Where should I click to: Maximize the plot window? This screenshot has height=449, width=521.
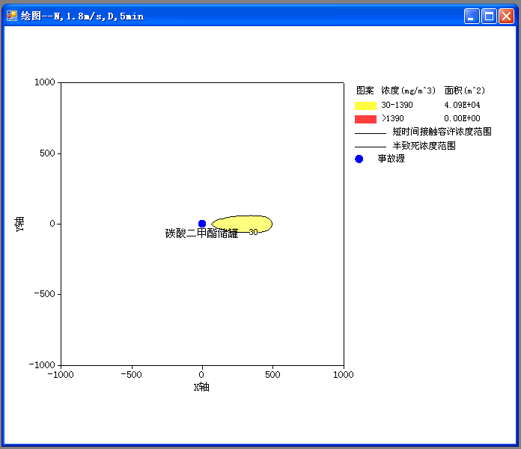(x=489, y=16)
